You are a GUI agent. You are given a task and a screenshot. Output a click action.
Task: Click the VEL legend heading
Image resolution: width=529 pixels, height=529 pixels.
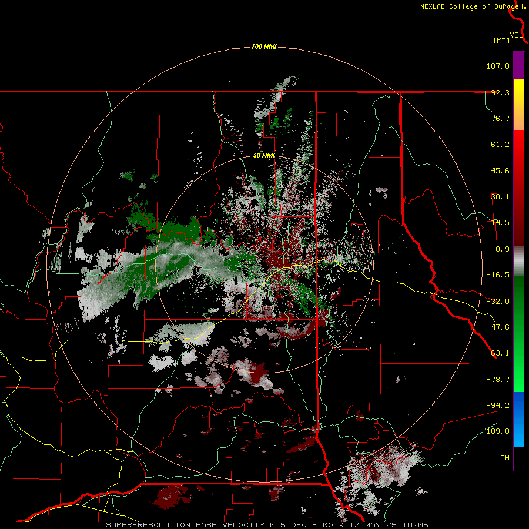tap(517, 35)
